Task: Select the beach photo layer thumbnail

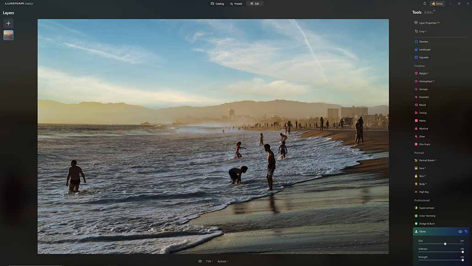Action: point(8,35)
